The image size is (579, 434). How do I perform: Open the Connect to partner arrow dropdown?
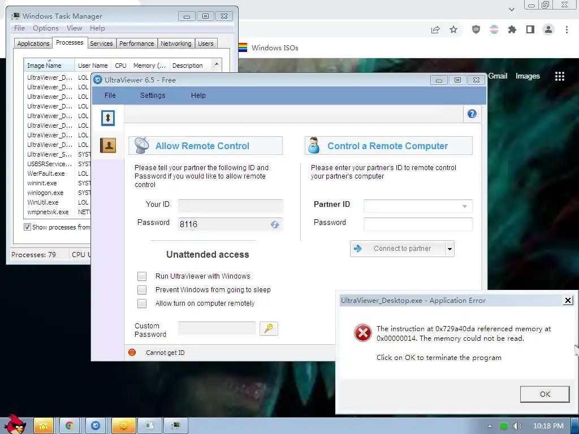pos(450,249)
